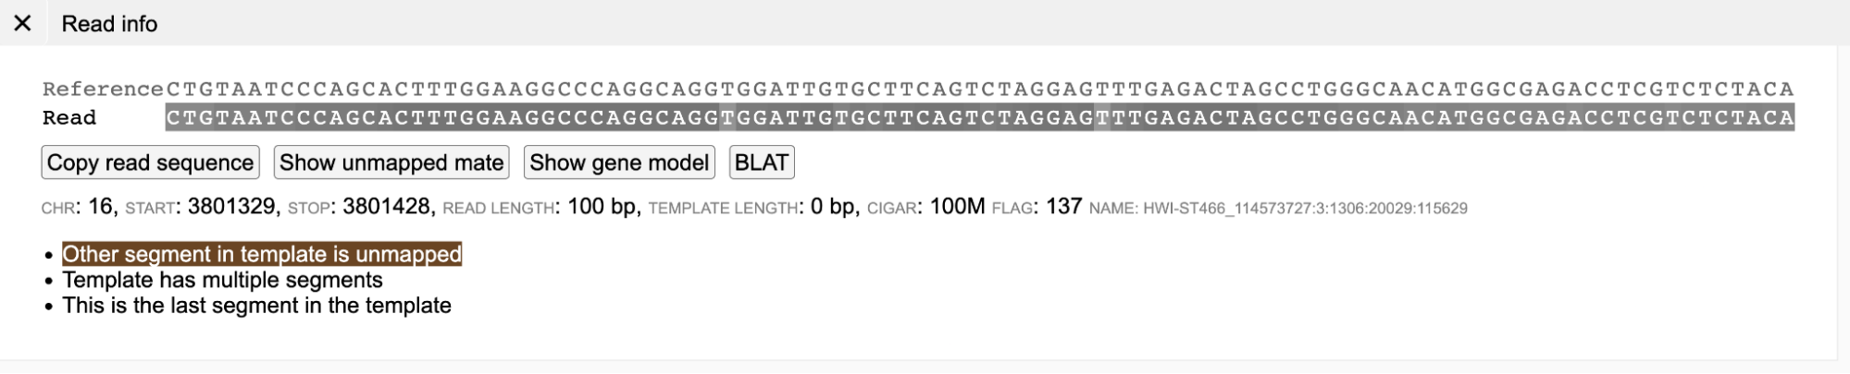Image resolution: width=1850 pixels, height=374 pixels.
Task: Click the CHR value 16
Action: [102, 207]
